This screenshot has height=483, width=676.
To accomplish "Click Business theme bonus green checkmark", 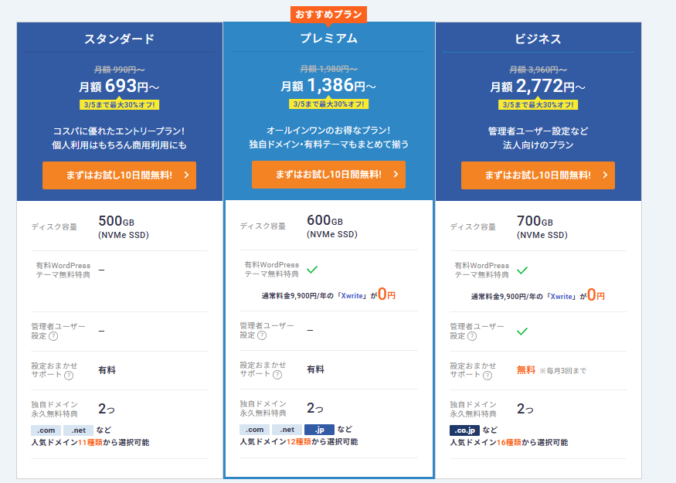I will pyautogui.click(x=522, y=270).
